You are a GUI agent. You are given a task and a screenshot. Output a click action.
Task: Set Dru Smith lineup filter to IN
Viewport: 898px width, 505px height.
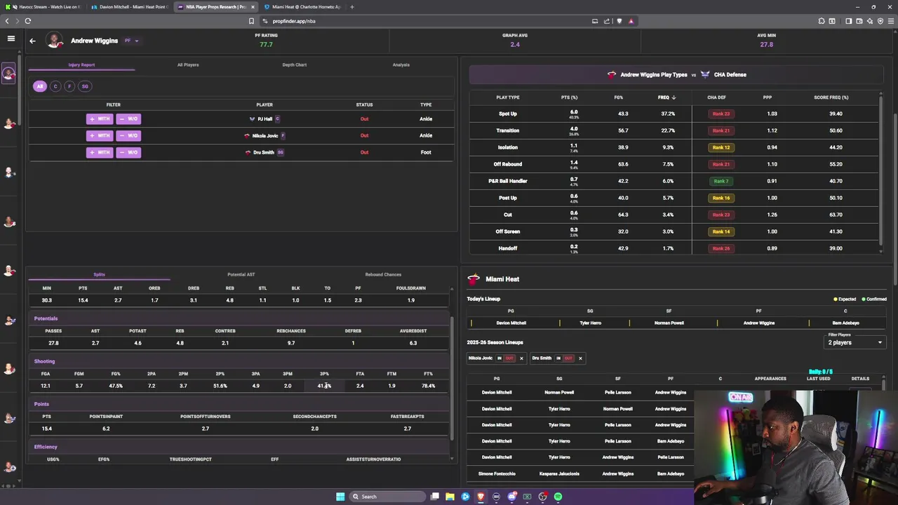(558, 358)
